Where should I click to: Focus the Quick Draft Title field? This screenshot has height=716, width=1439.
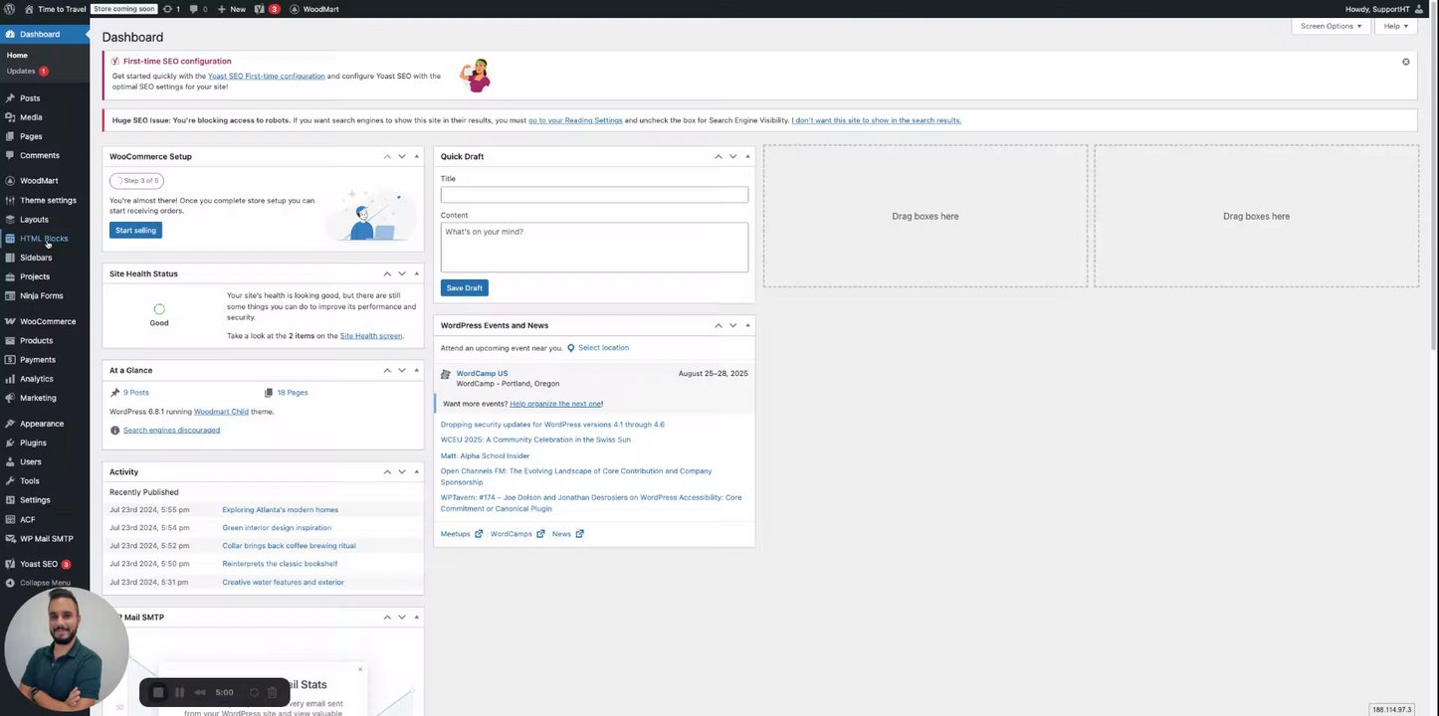[x=594, y=195]
